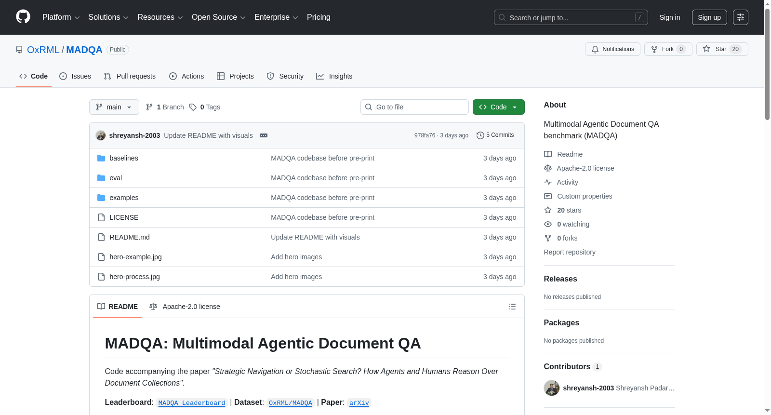Click the Sign up button

click(709, 17)
